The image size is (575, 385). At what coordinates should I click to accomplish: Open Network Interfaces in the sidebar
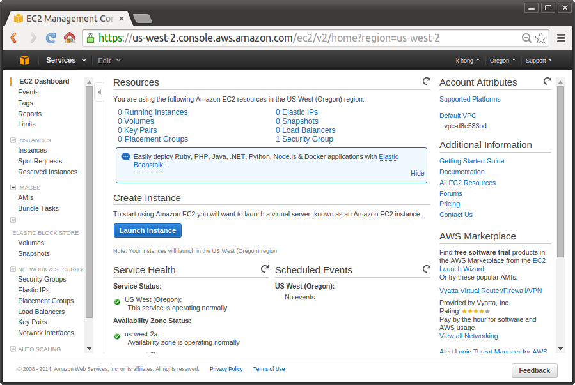click(x=46, y=333)
